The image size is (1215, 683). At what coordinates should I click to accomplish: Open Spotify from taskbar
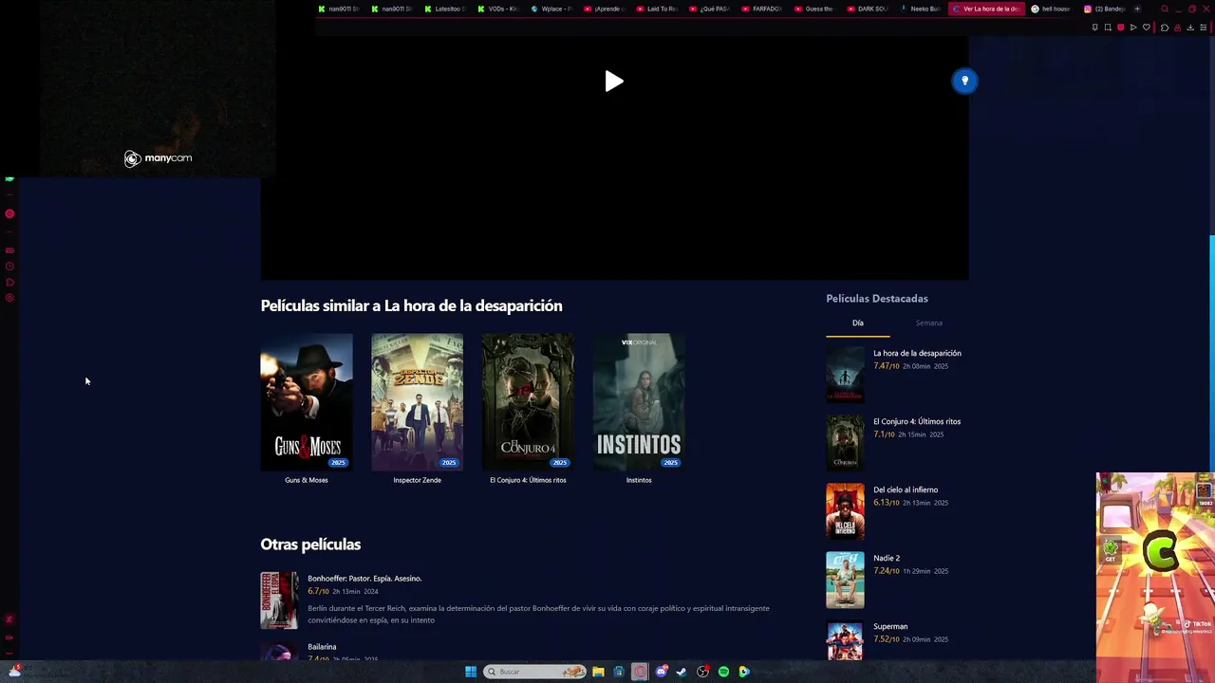tap(723, 672)
